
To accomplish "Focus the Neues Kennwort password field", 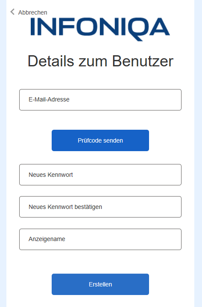I will pyautogui.click(x=100, y=175).
